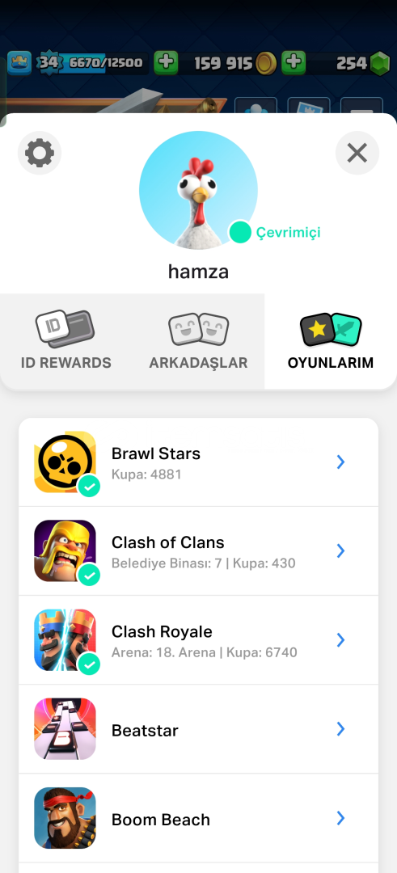
Task: Expand Clash of Clans with its chevron arrow
Action: click(x=340, y=550)
